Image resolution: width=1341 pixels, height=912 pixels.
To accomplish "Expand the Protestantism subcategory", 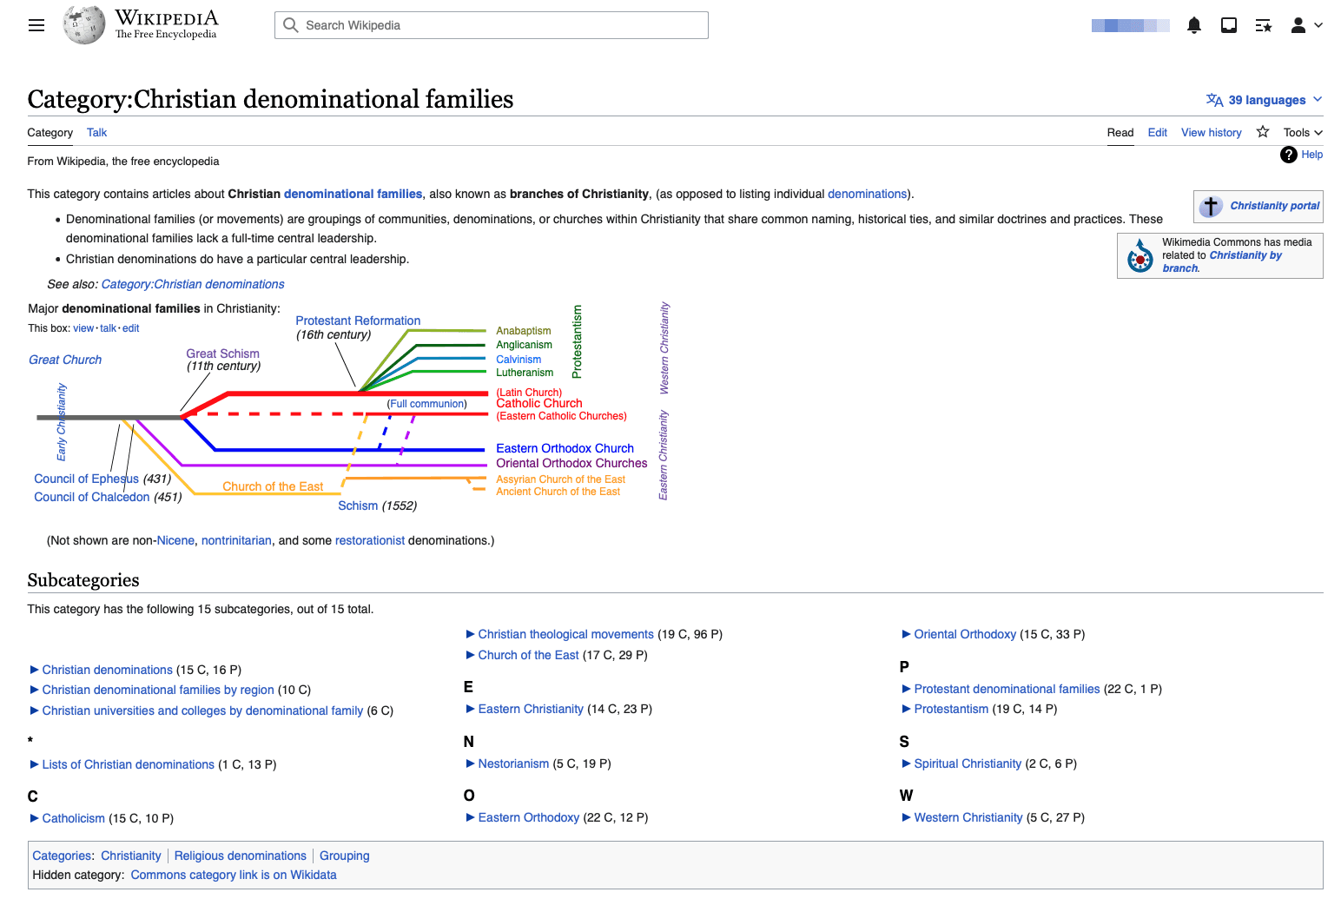I will coord(907,709).
